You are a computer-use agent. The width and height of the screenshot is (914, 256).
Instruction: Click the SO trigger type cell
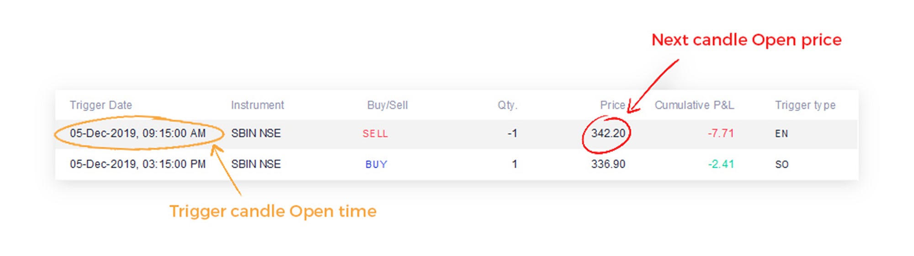781,164
